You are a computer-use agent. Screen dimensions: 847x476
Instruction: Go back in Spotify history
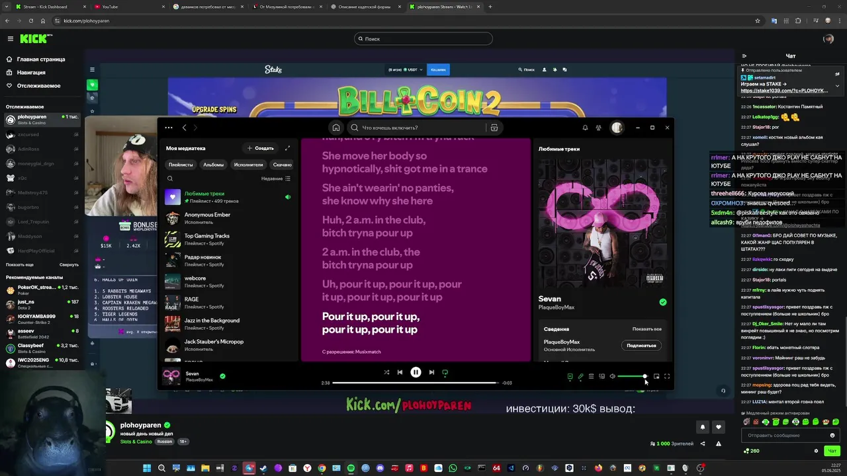(x=185, y=128)
